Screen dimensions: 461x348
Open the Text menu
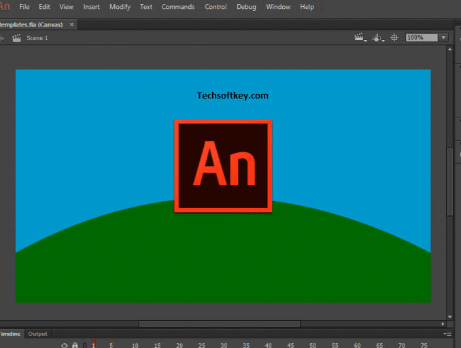click(146, 7)
